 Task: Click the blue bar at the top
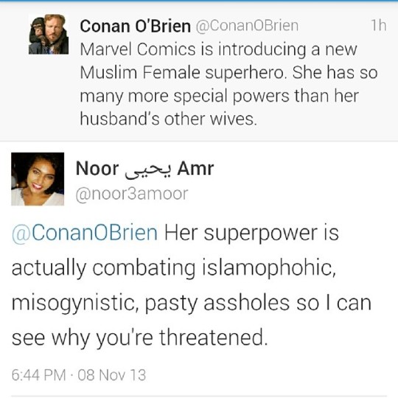click(199, 1)
